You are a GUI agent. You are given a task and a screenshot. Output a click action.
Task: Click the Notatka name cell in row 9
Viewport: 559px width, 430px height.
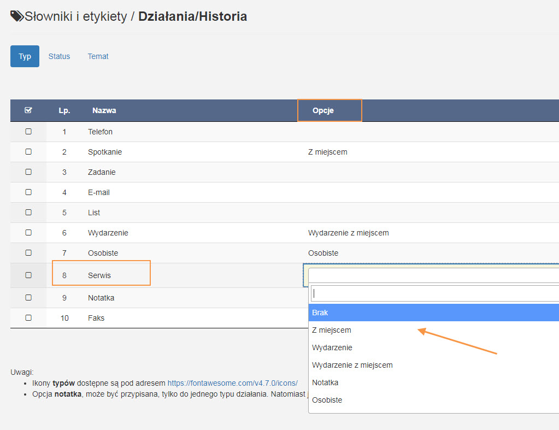(101, 298)
